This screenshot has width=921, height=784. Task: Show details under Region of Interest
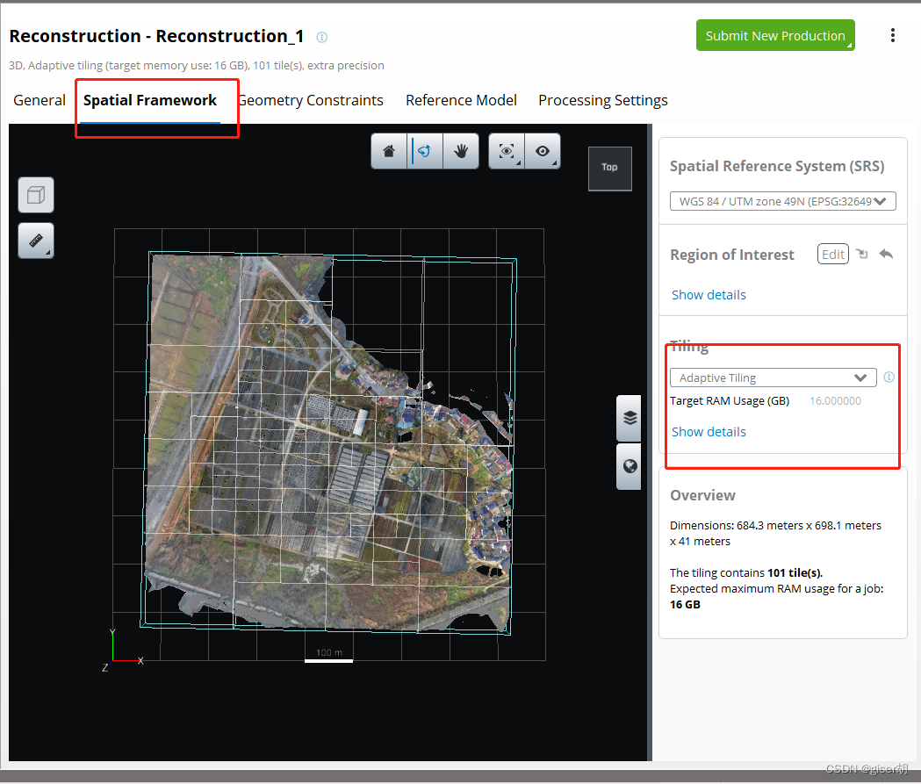[709, 295]
